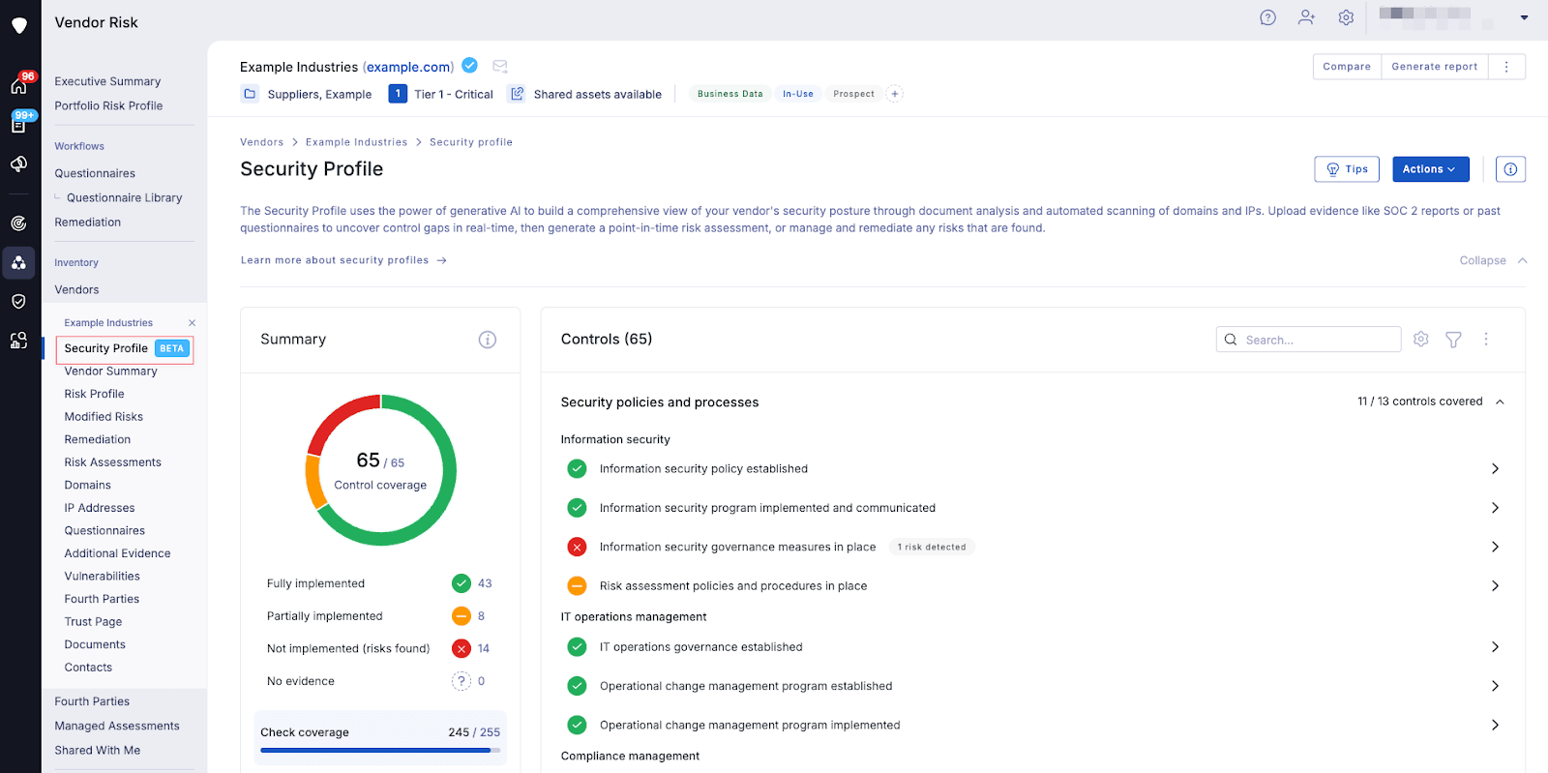Click the Check coverage progress bar

point(380,750)
